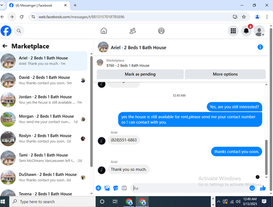The width and height of the screenshot is (273, 207).
Task: Click Ariel's avatar beside the phone number
Action: (x=102, y=141)
